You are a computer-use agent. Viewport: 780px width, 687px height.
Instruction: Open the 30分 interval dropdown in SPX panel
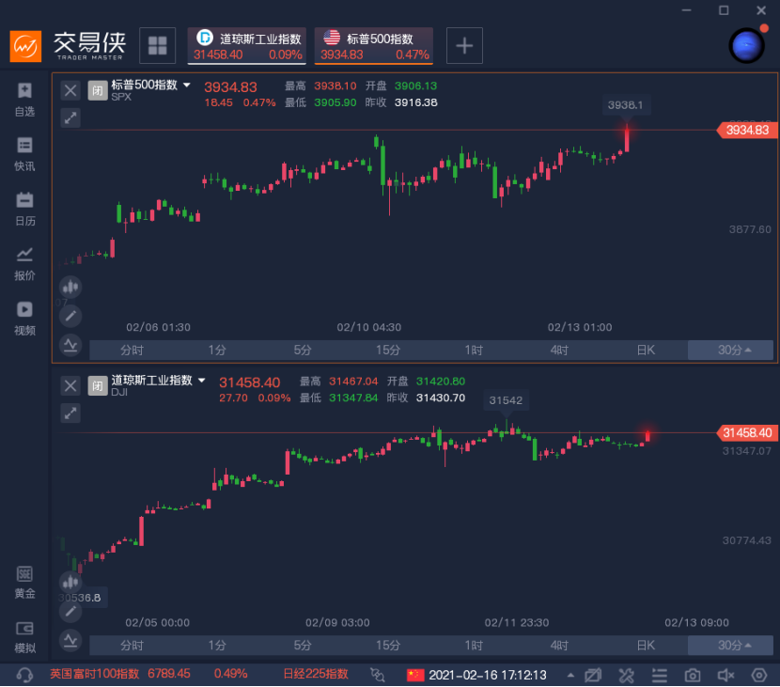click(730, 350)
